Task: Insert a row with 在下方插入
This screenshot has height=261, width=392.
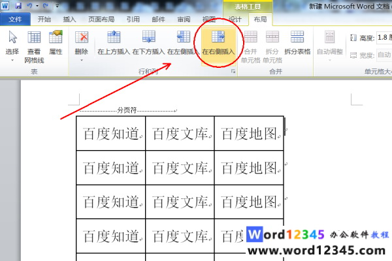Action: (x=148, y=42)
